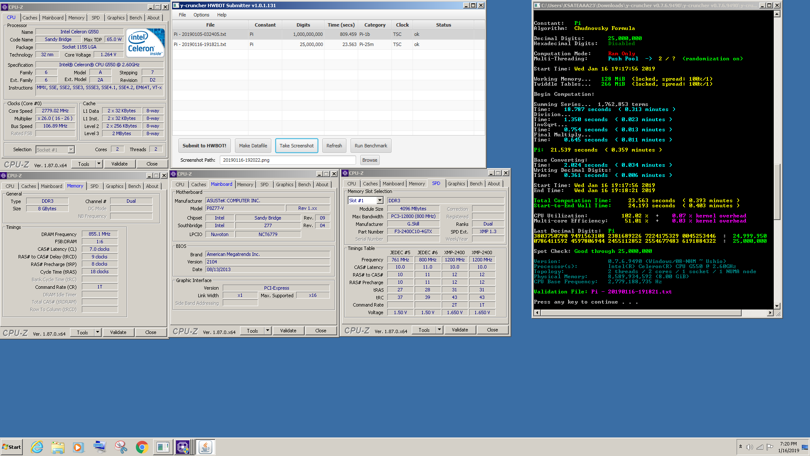Click the Time (secs) column header

click(x=341, y=25)
